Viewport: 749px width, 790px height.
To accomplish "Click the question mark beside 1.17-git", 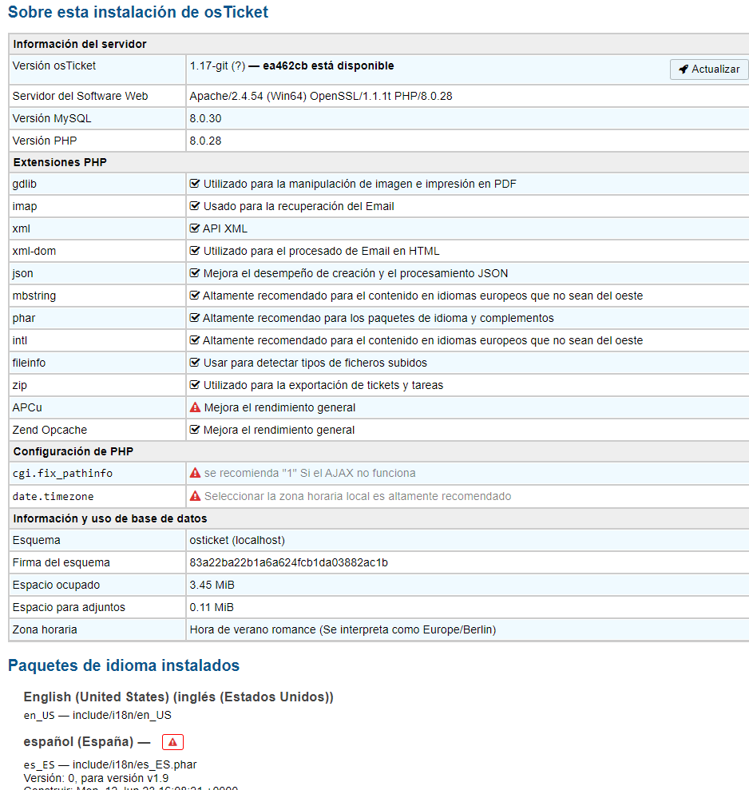I will pyautogui.click(x=238, y=66).
